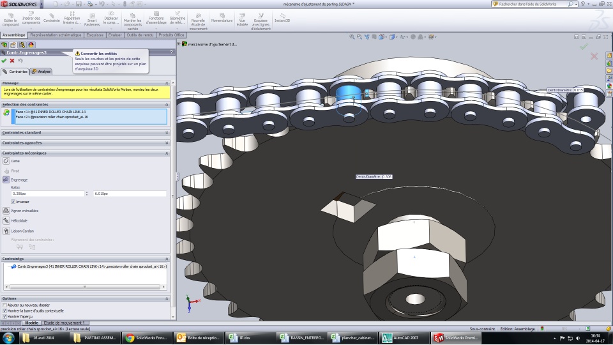This screenshot has width=613, height=345.
Task: Select Face<1>@41 INNER ROLLER CHAIN LINK-14 entry
Action: (51, 112)
